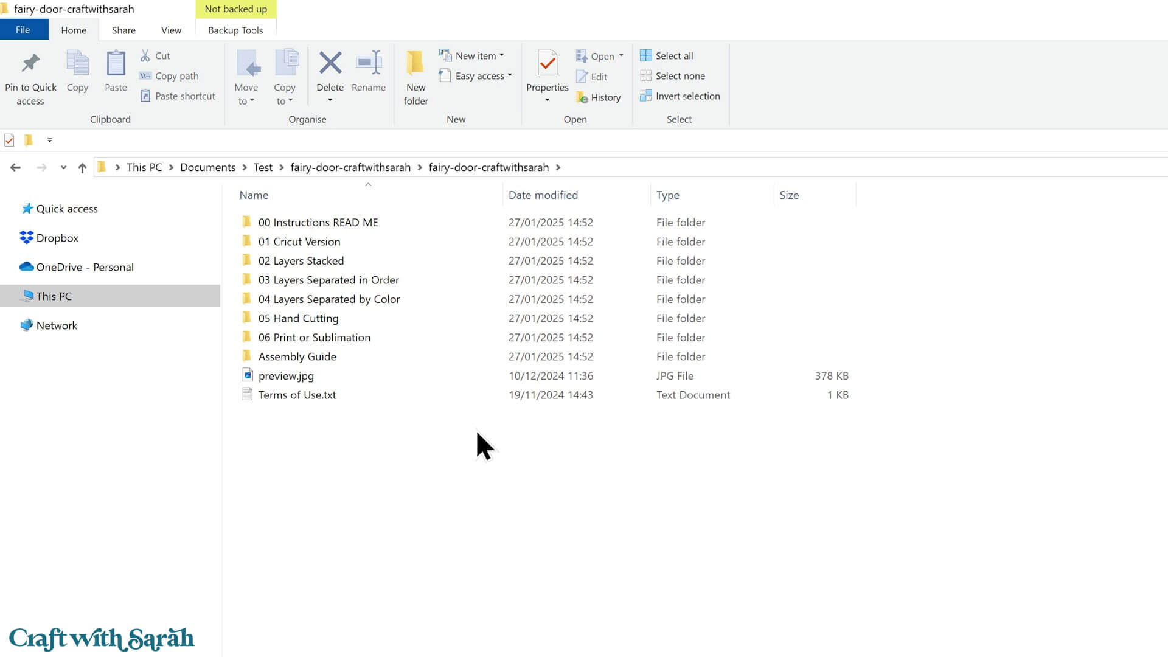
Task: Open the Backup Tools tab
Action: pos(235,30)
